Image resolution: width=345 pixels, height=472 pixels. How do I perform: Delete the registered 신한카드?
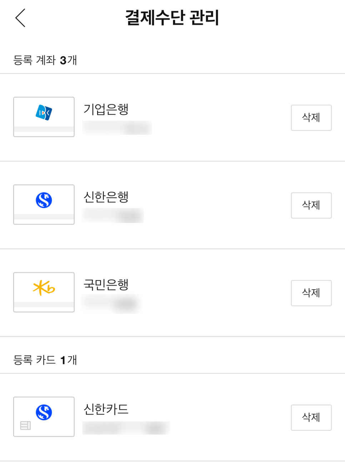[311, 417]
